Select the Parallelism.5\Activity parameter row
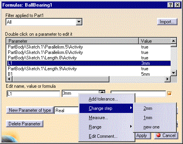Screen dimensions: 183x144 [89, 47]
